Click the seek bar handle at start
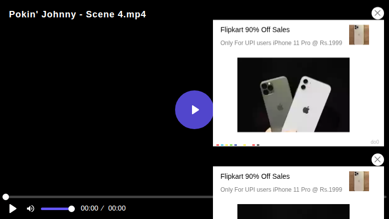 point(5,197)
